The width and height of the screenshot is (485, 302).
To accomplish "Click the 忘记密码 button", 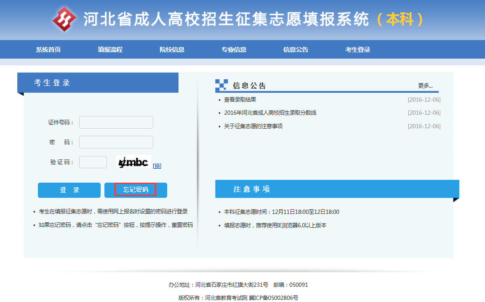I will coord(136,190).
